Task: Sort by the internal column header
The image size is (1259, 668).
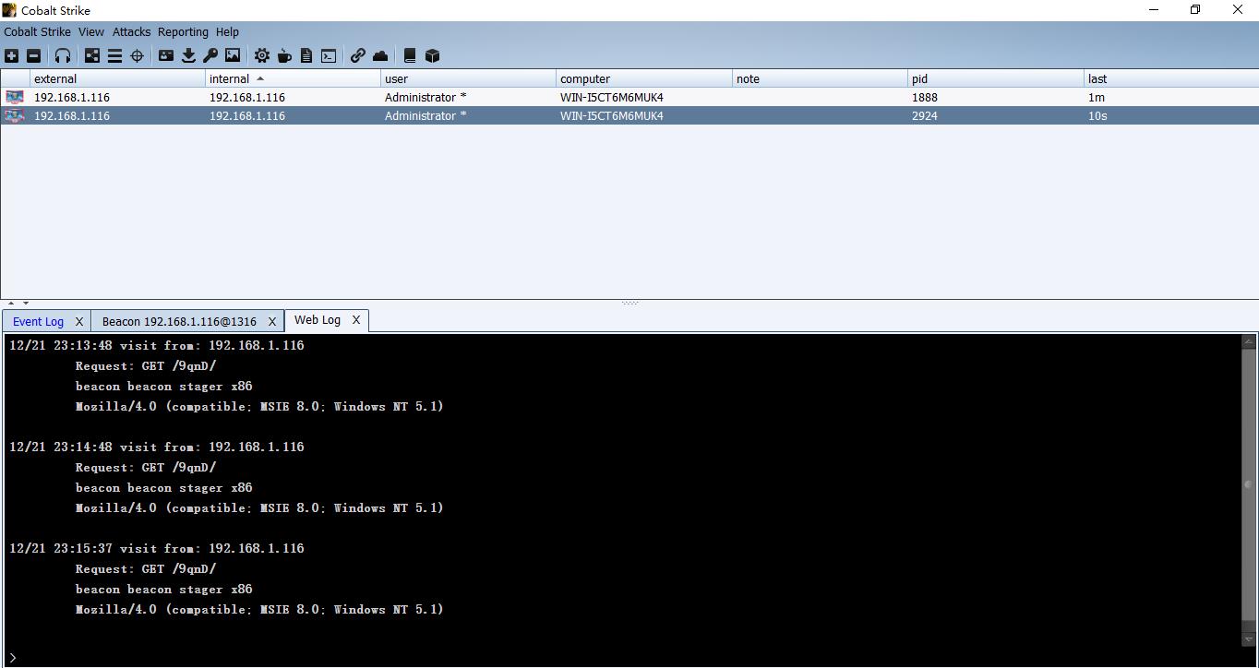Action: (293, 78)
